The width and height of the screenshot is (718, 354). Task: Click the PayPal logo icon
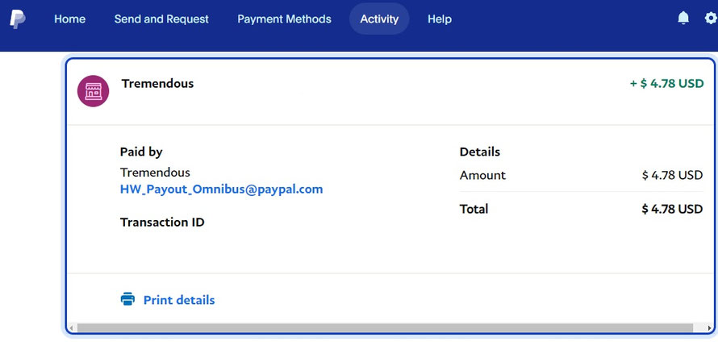coord(18,19)
